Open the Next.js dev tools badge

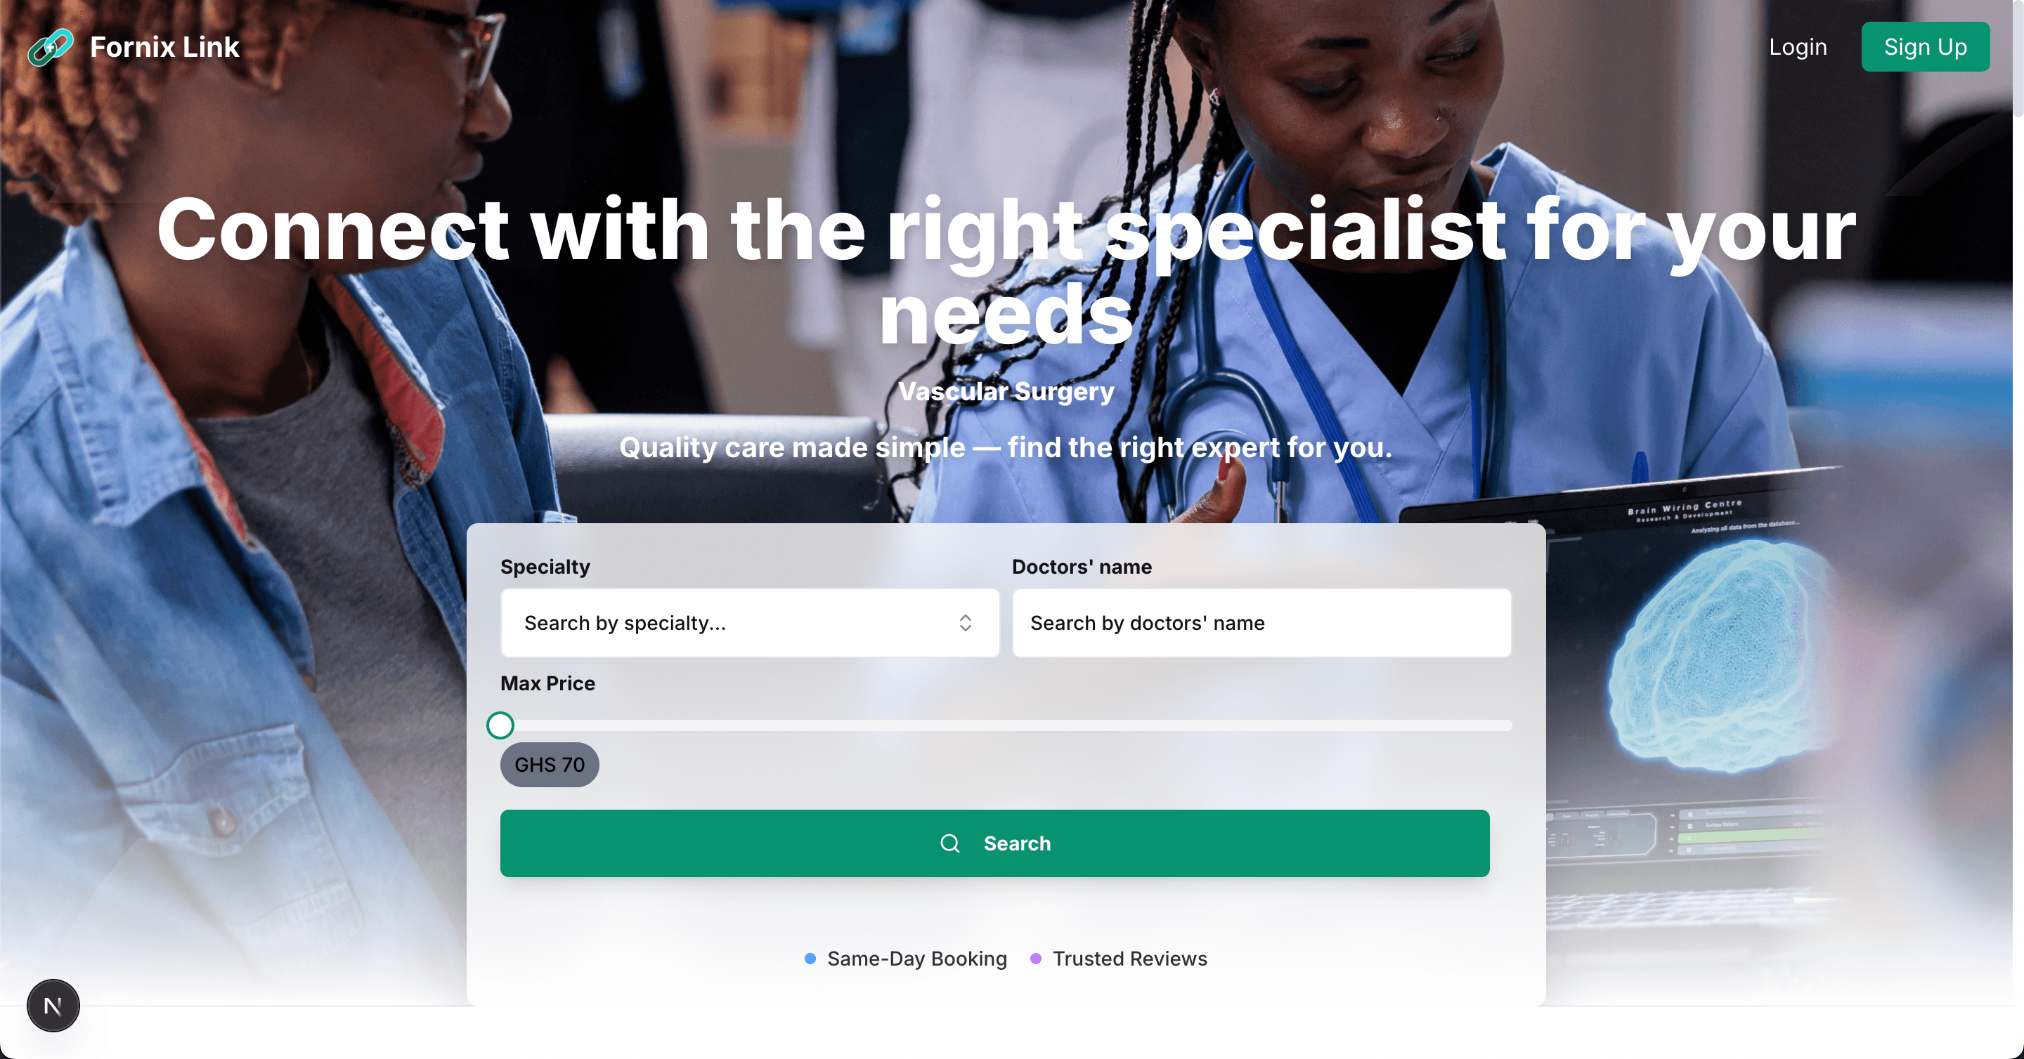[53, 1006]
